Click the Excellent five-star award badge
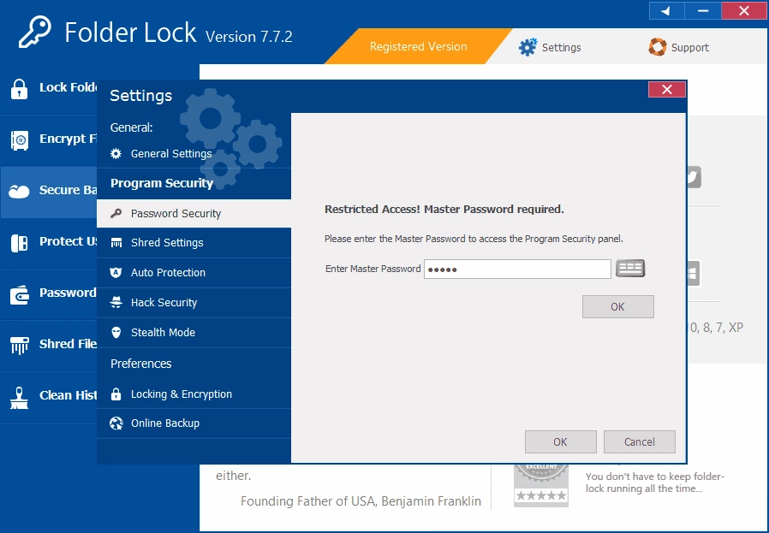Image resolution: width=769 pixels, height=533 pixels. click(x=541, y=484)
